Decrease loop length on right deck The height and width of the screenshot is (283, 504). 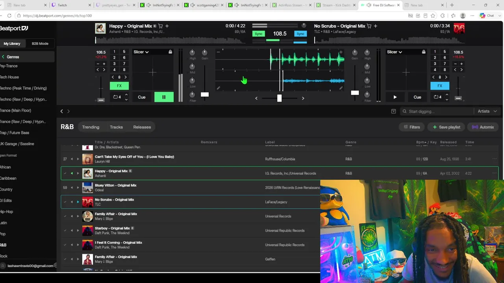point(447,99)
